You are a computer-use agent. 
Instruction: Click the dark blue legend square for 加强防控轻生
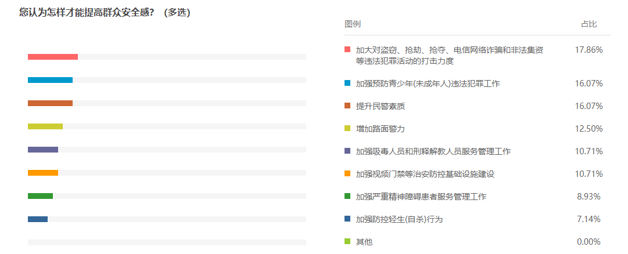(347, 219)
